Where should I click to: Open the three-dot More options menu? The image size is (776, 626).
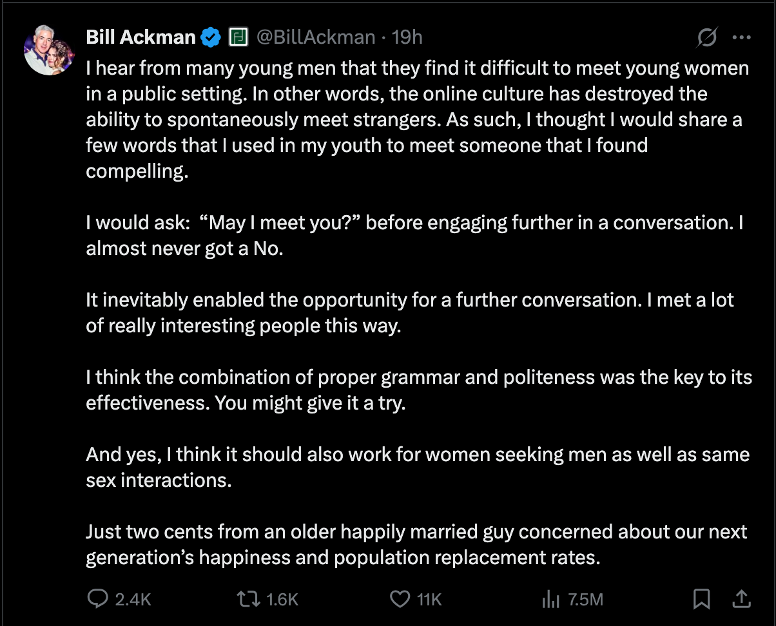tap(742, 38)
